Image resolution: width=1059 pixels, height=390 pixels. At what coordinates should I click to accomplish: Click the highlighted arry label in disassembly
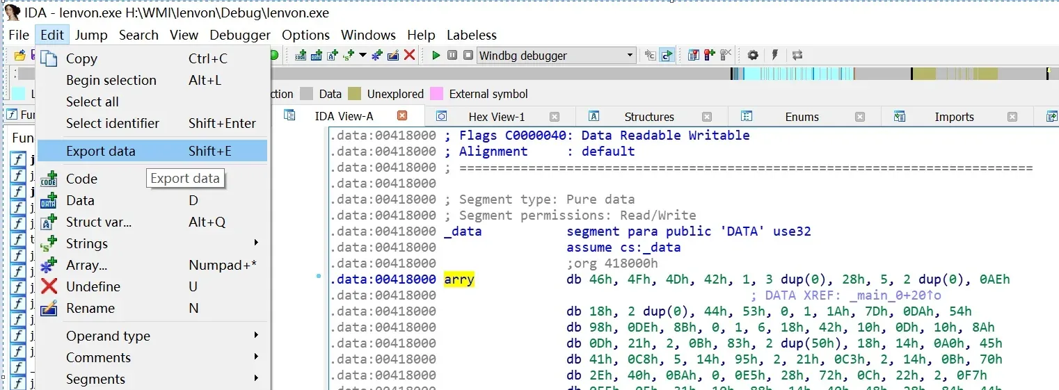point(459,279)
